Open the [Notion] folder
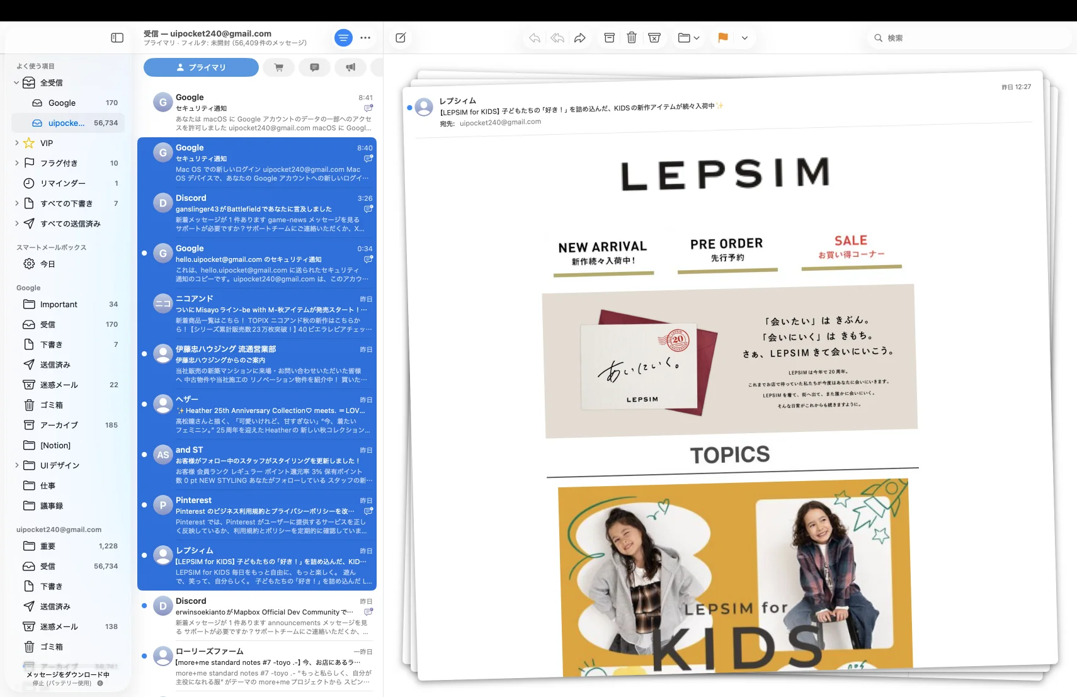Screen dimensions: 1077x697 pos(68,445)
